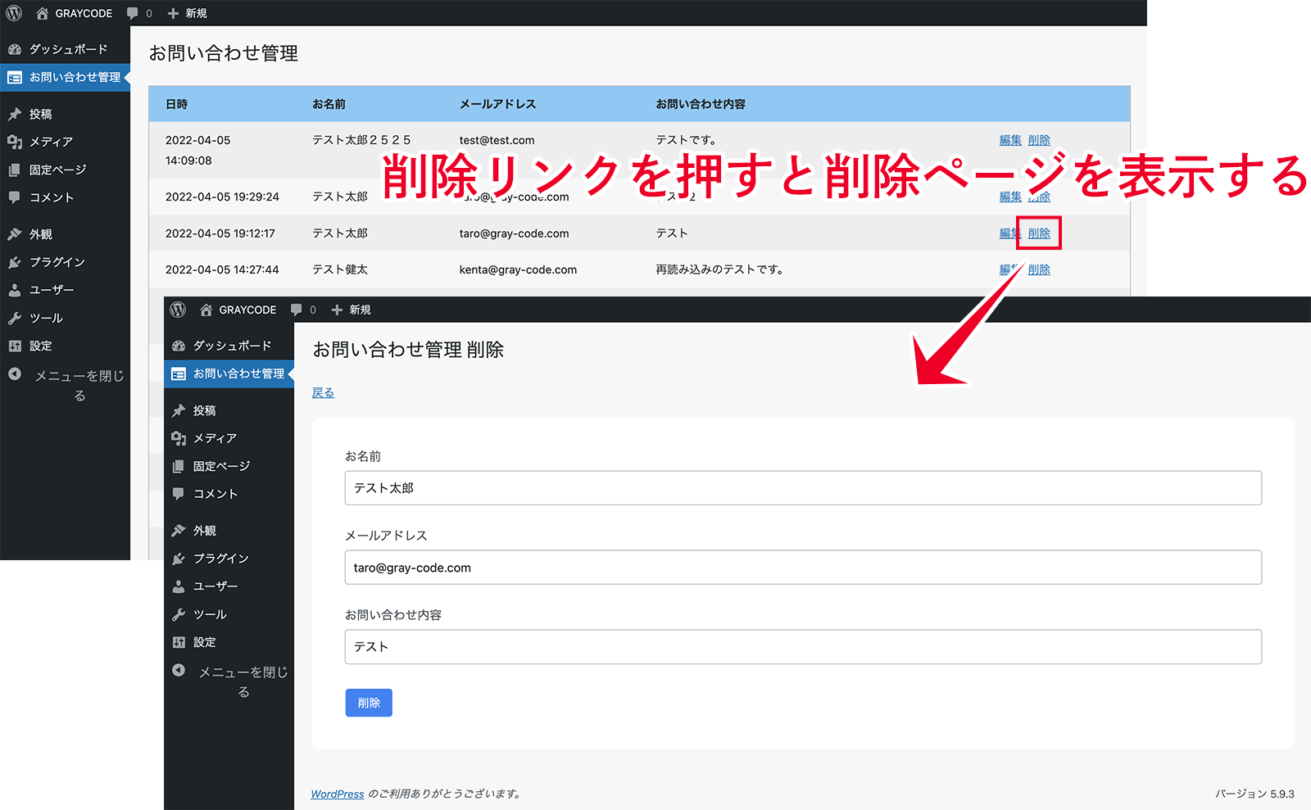Viewport: 1311px width, 810px height.
Task: Click 2022-04-05 19:12:17 date cell
Action: [220, 233]
